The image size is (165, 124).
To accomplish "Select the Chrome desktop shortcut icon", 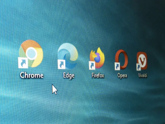I will (31, 54).
